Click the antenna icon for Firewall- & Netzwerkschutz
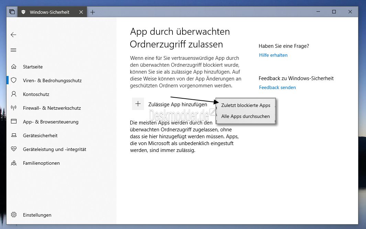366x229 pixels. click(x=14, y=108)
